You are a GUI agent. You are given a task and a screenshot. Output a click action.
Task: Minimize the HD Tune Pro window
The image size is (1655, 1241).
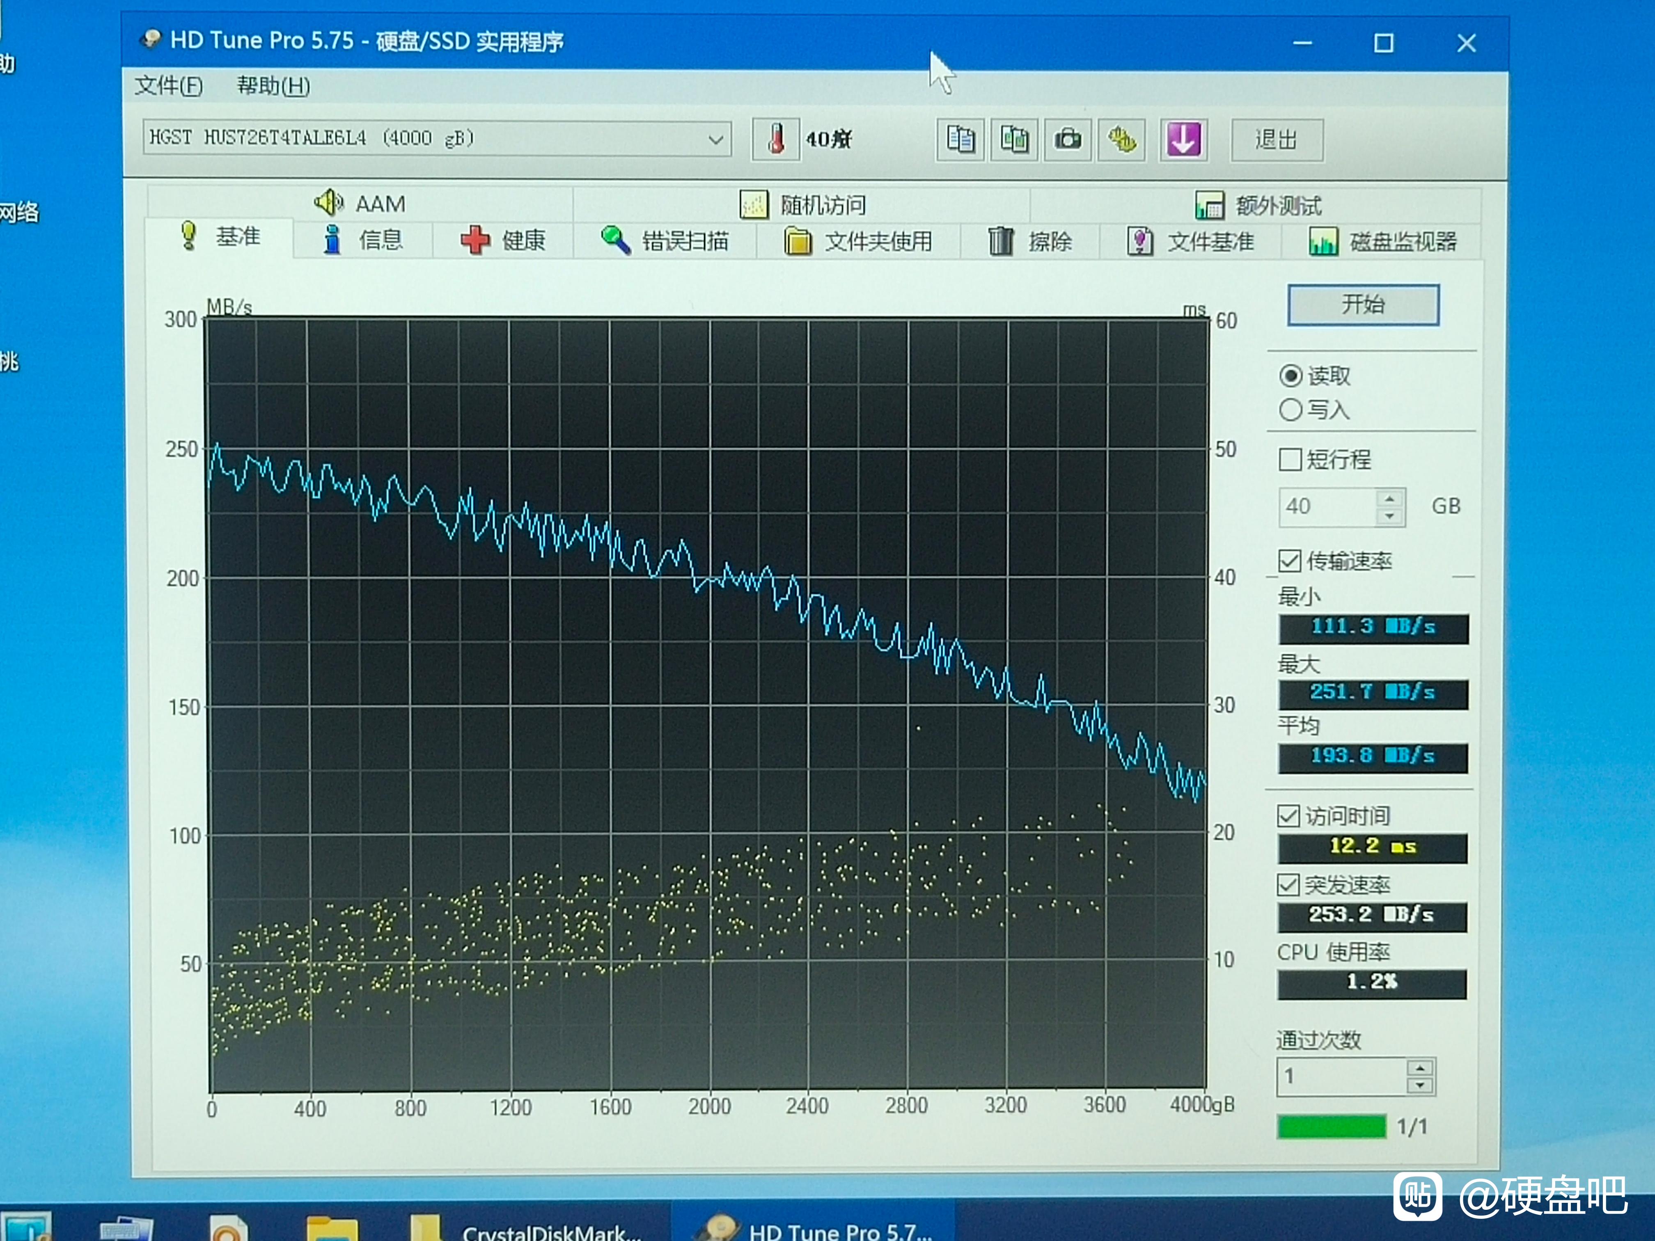tap(1302, 43)
